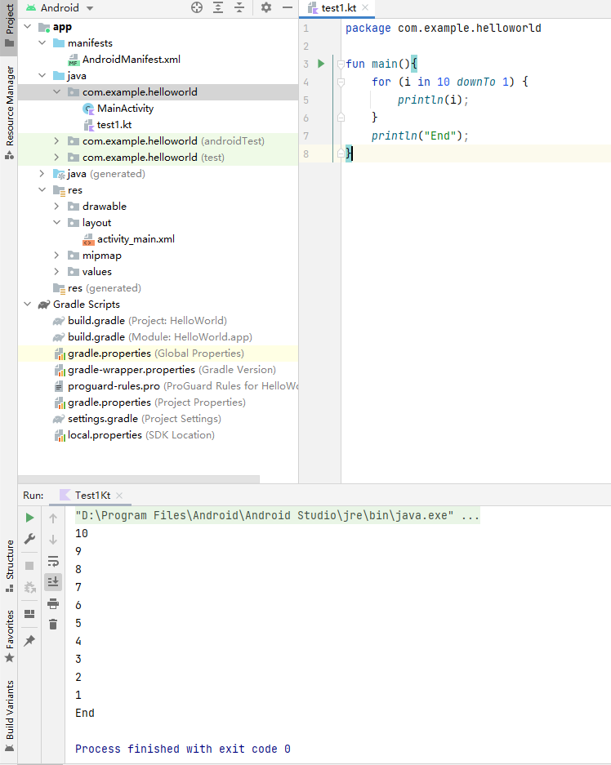
Task: Expand all nodes in project tree
Action: tap(218, 7)
